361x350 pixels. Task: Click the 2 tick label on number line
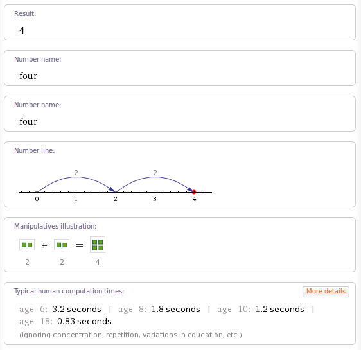coord(116,199)
